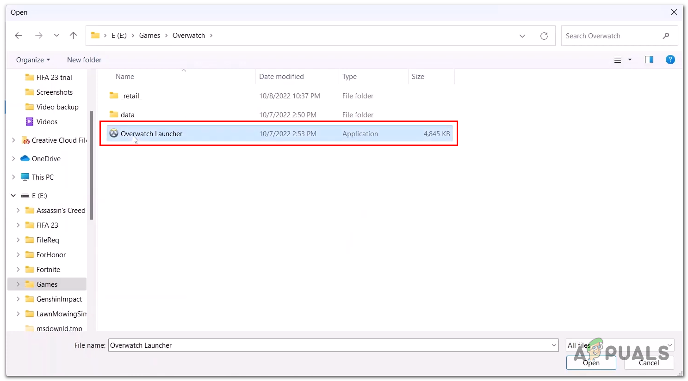
Task: Click the search magnifier icon
Action: point(666,36)
